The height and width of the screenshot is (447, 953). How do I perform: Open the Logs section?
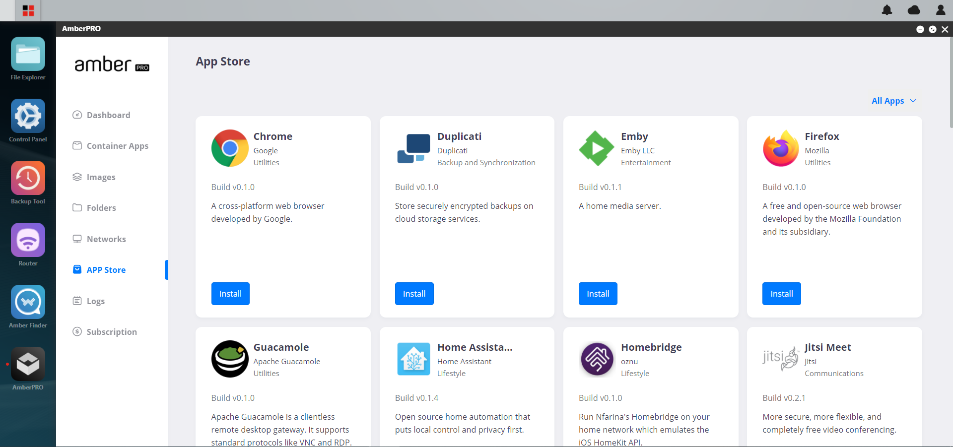click(x=96, y=301)
